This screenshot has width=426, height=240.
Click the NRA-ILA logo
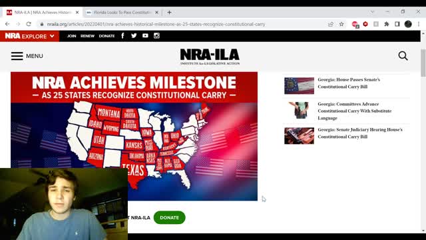point(210,57)
